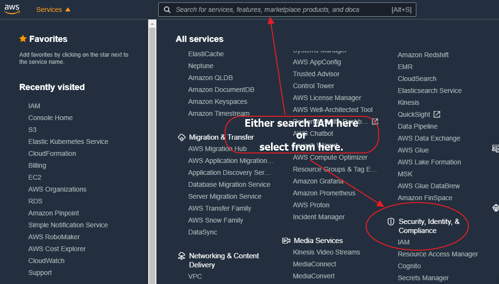Viewport: 499px width, 284px height.
Task: Select EMR service
Action: click(405, 67)
